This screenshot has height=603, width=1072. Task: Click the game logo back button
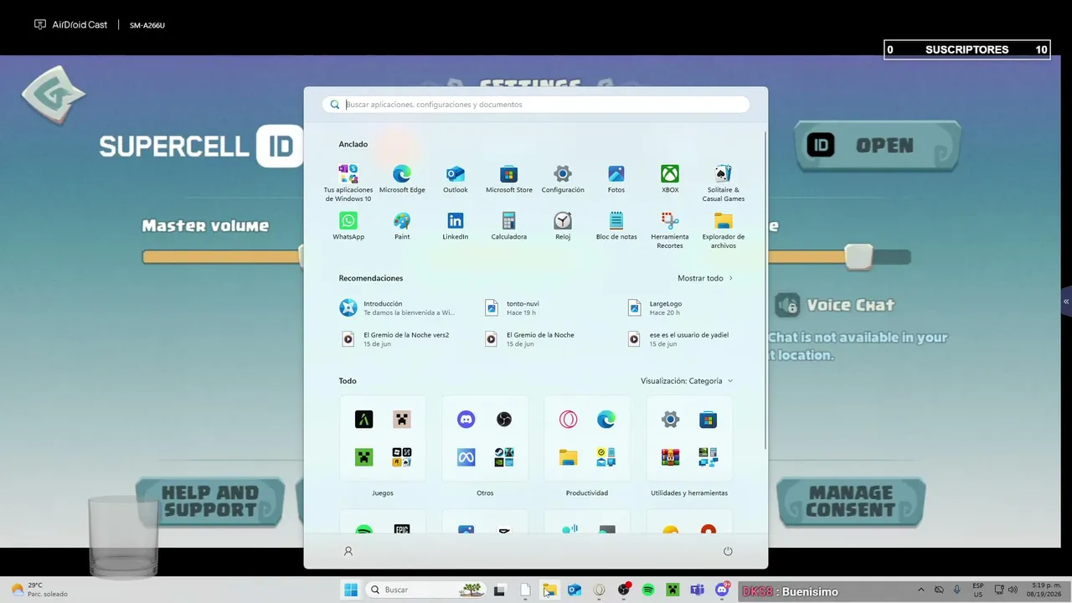[x=53, y=95]
